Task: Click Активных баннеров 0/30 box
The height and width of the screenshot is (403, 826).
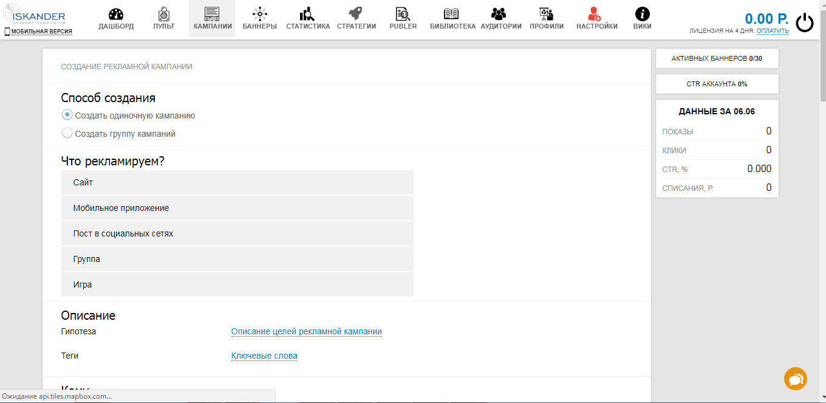Action: (x=717, y=58)
